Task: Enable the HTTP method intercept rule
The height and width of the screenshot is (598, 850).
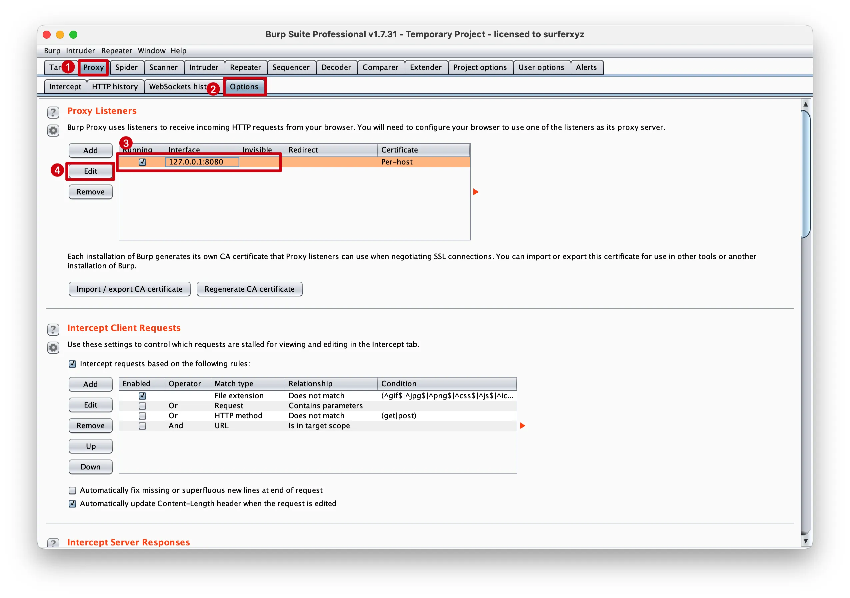Action: click(142, 416)
